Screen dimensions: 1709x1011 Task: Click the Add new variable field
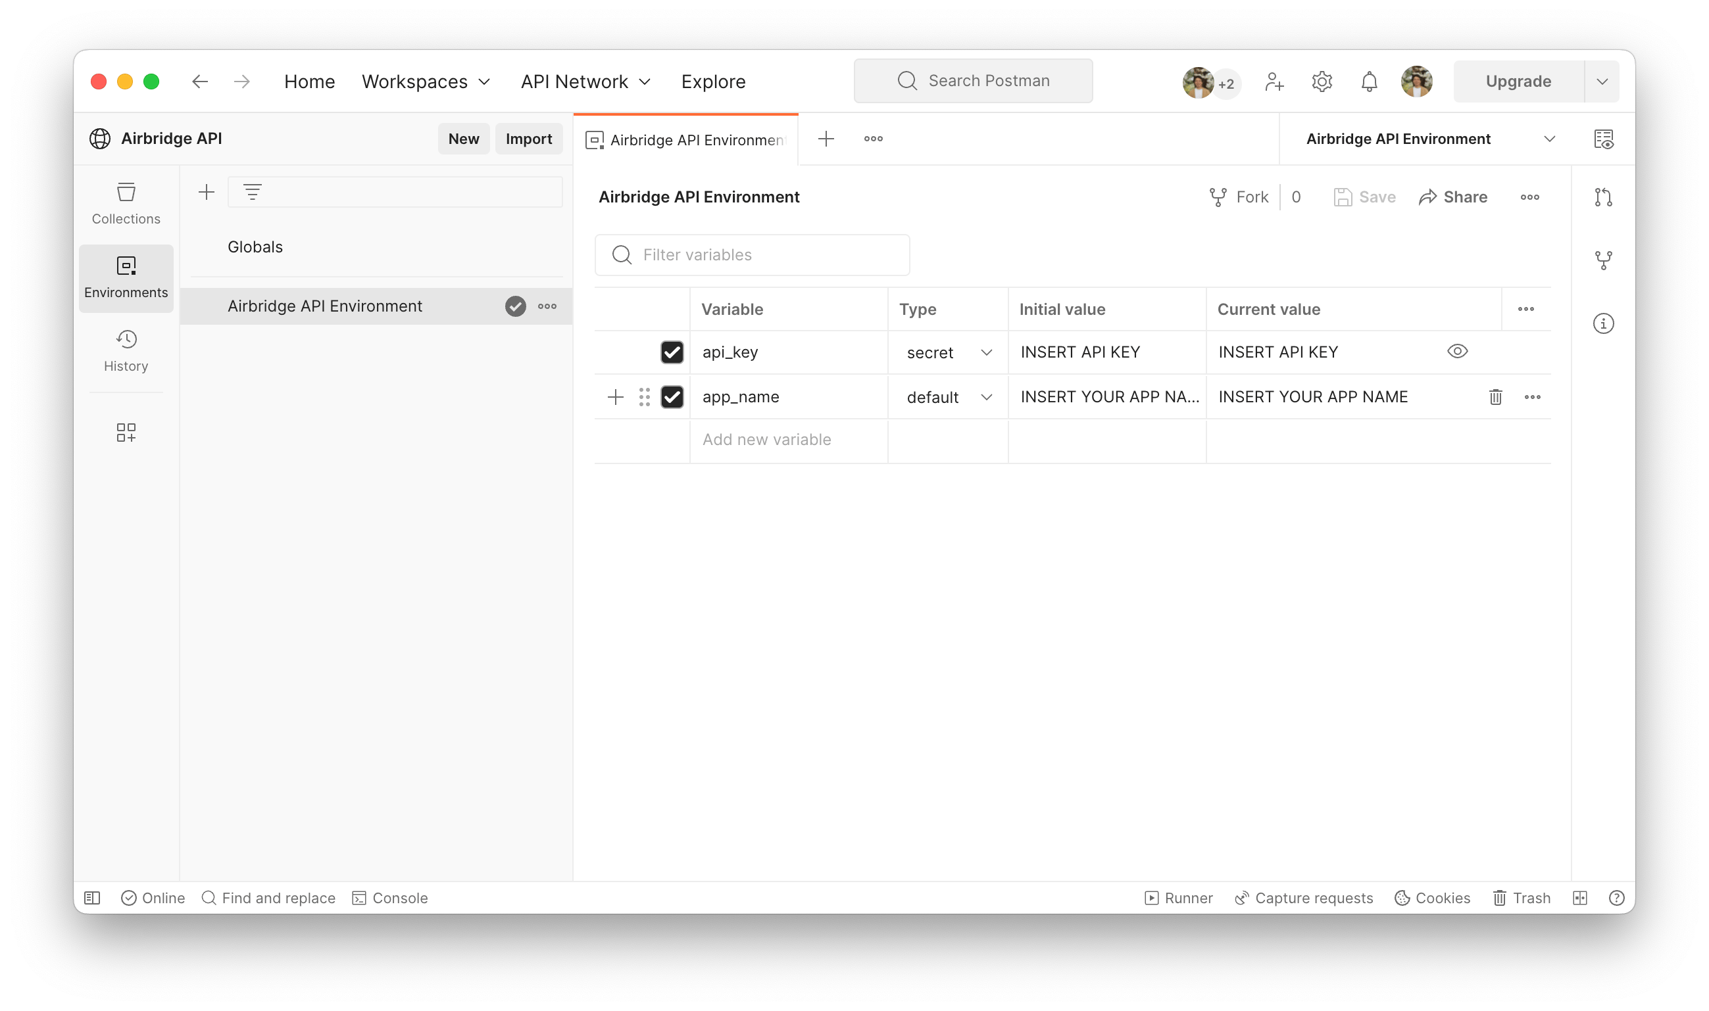[x=789, y=440]
